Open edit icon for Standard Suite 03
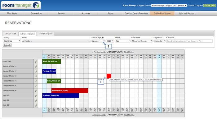The image size is (217, 121). (36, 76)
